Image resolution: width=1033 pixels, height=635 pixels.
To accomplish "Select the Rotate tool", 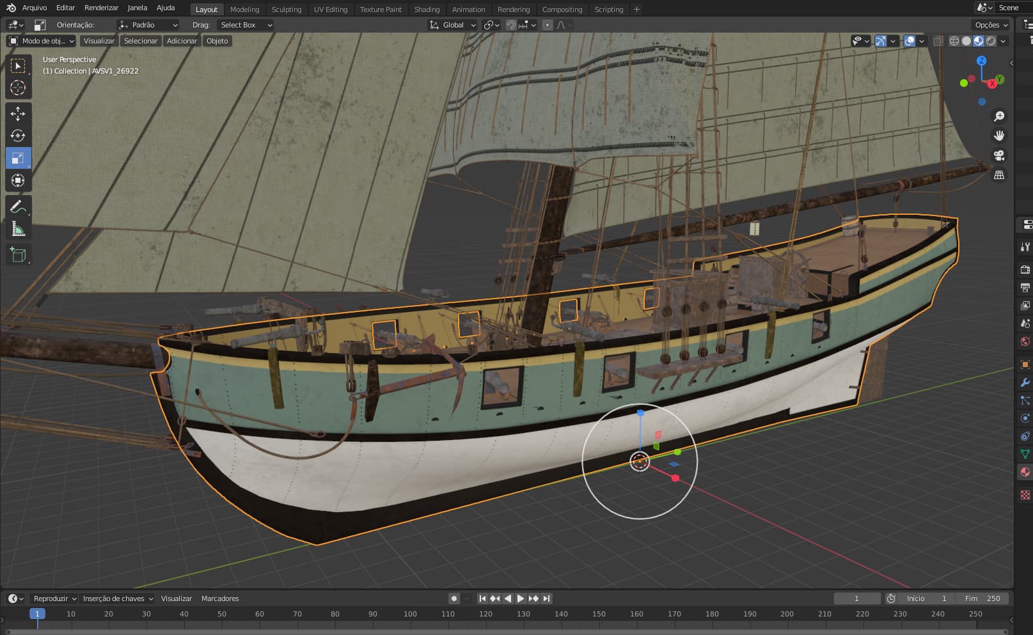I will pos(18,136).
